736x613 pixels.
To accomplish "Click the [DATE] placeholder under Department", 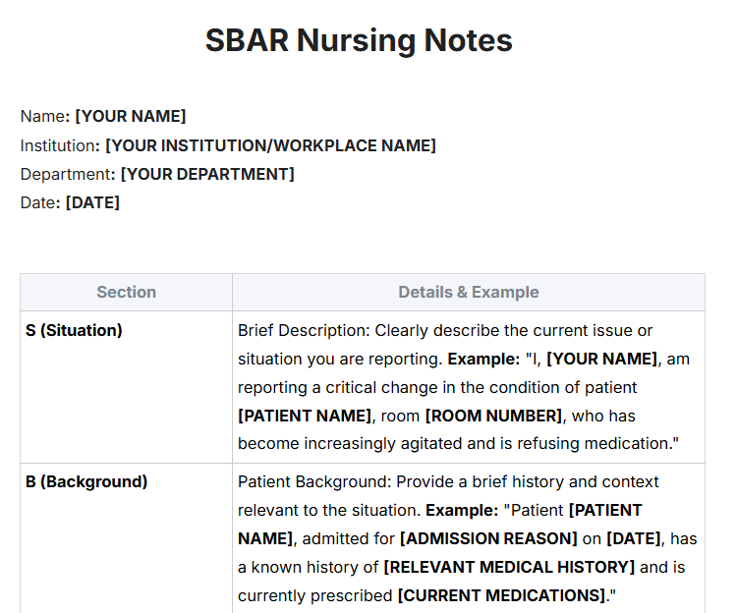I will coord(93,202).
